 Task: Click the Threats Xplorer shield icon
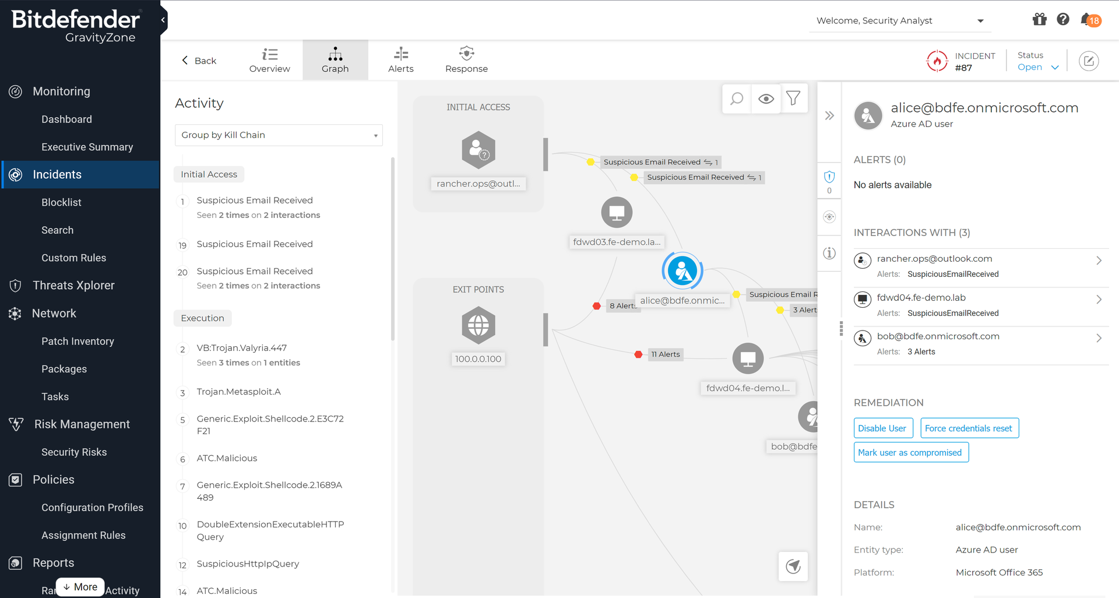(x=16, y=286)
